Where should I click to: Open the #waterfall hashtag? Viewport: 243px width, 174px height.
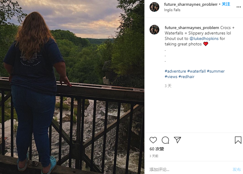196,71
